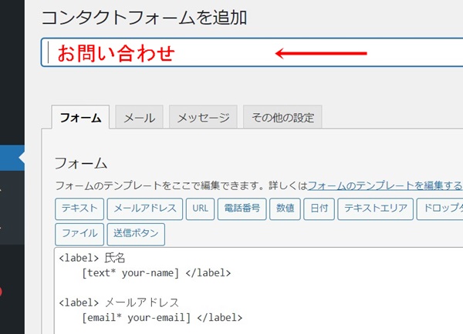The height and width of the screenshot is (334, 463).
Task: Click the [text* your-name] line in the editor
Action: pos(156,273)
